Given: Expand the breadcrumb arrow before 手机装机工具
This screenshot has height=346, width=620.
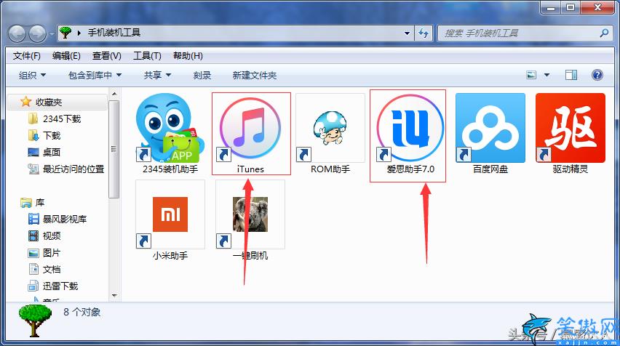Looking at the screenshot, I should (x=79, y=33).
